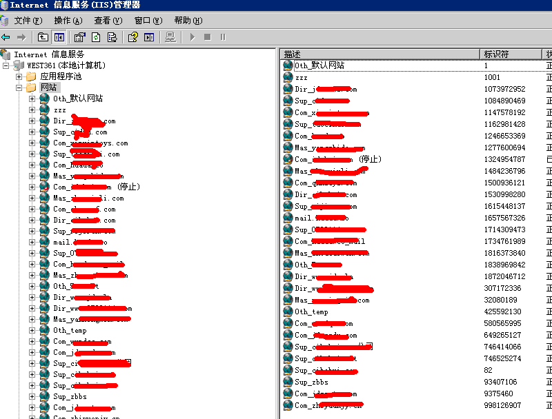Expand the zzz site tree node

pyautogui.click(x=32, y=110)
